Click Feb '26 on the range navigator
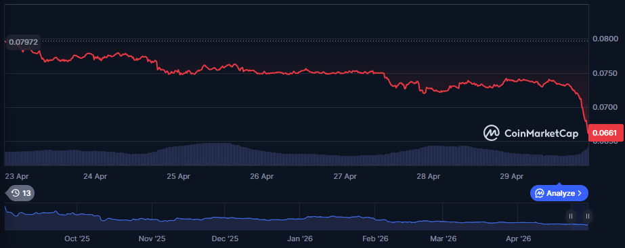This screenshot has height=248, width=625. 375,239
